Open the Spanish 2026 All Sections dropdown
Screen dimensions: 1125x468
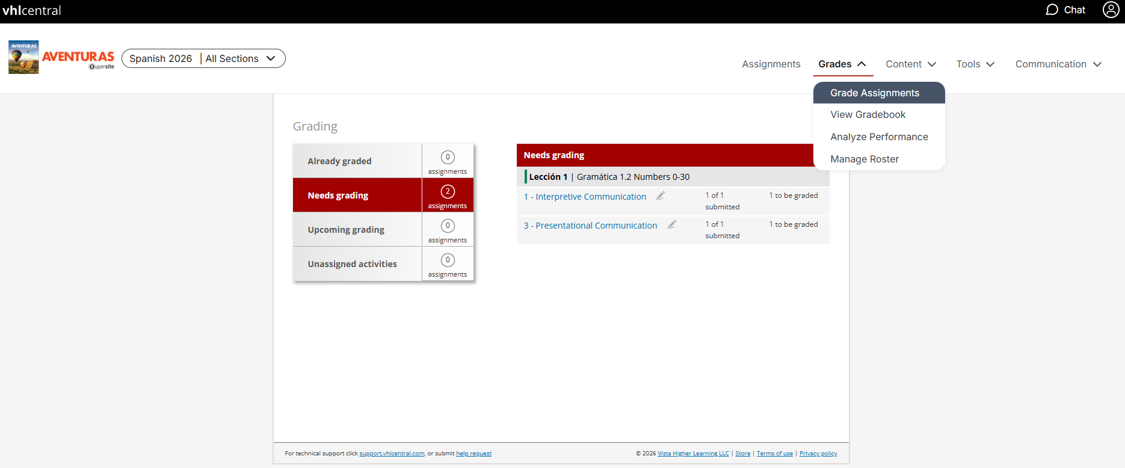tap(203, 58)
